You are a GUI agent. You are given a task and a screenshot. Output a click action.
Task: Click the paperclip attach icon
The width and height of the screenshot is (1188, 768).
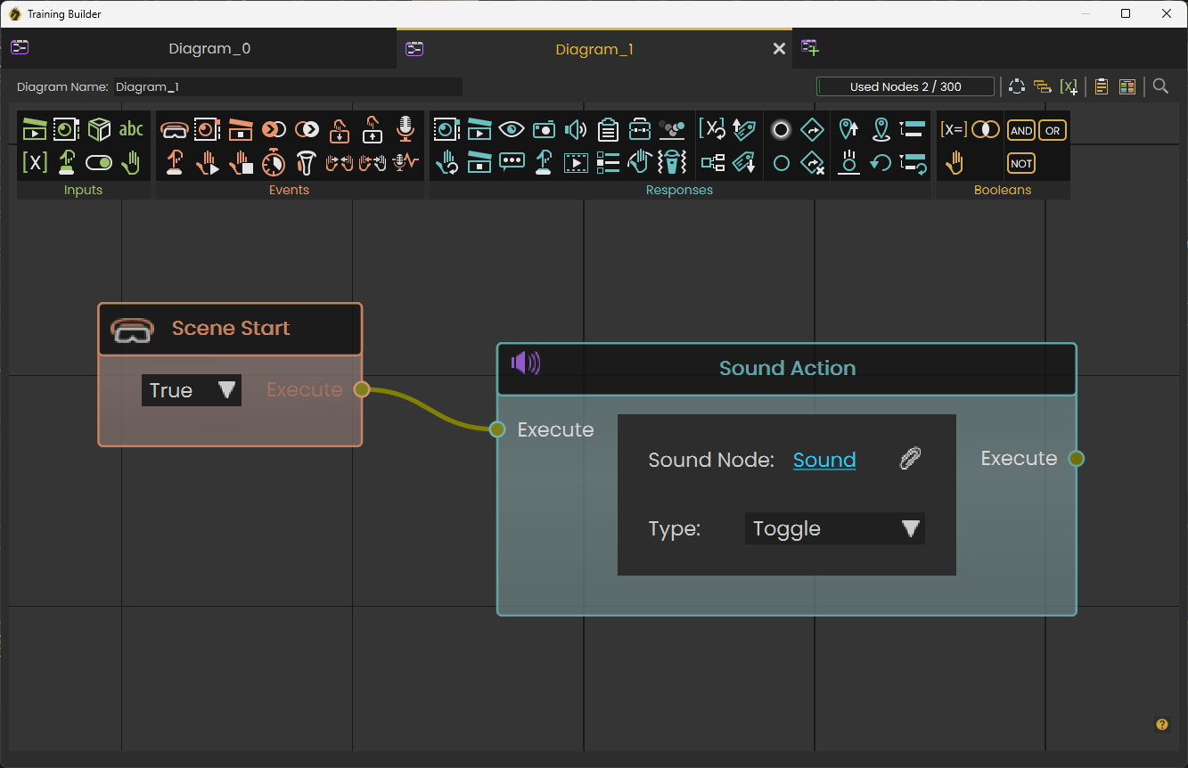click(x=910, y=459)
